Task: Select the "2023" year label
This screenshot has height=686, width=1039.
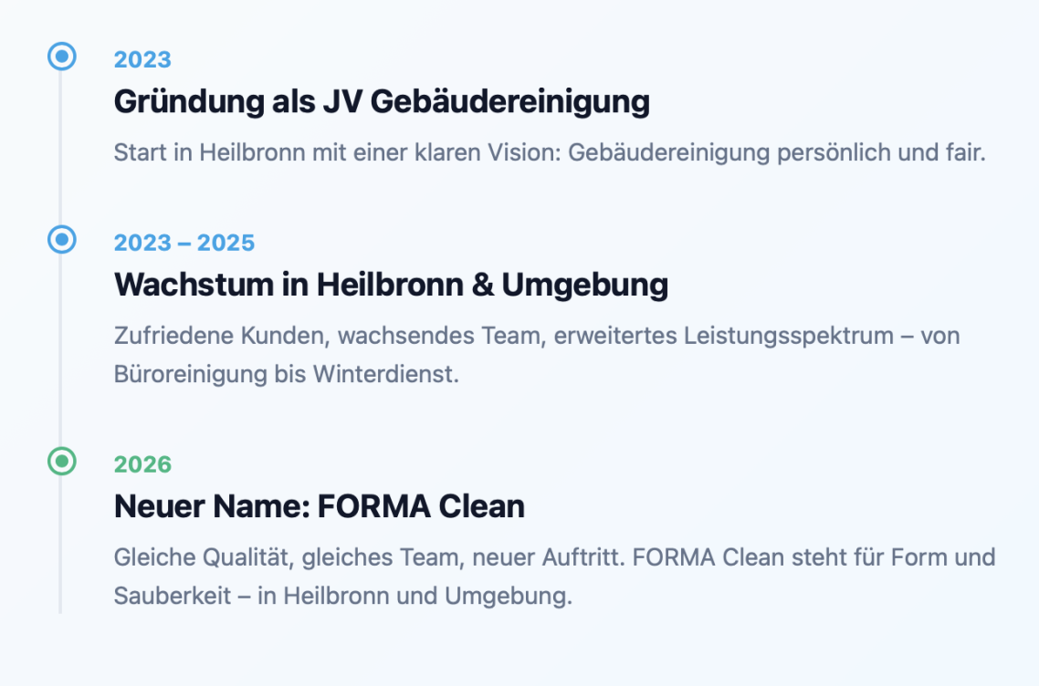Action: (x=142, y=60)
